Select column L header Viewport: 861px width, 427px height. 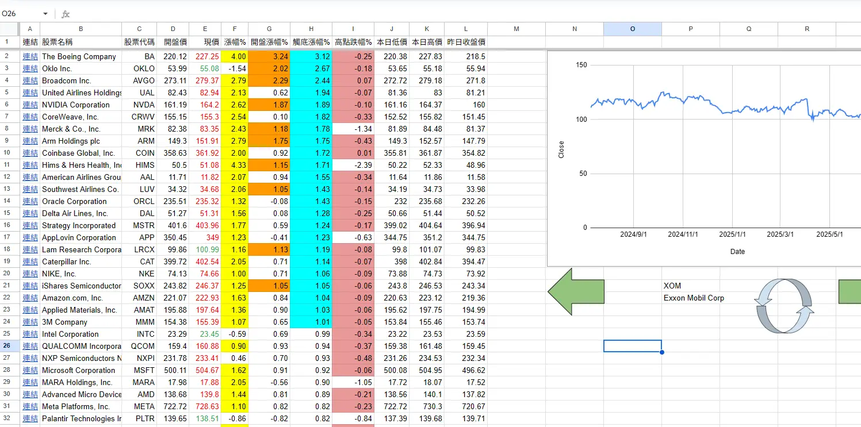click(x=466, y=29)
